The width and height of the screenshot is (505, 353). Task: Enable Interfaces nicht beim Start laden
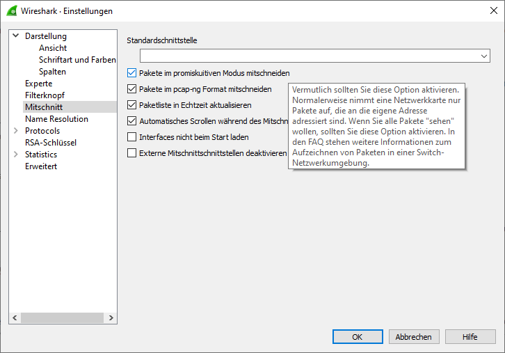pyautogui.click(x=131, y=137)
